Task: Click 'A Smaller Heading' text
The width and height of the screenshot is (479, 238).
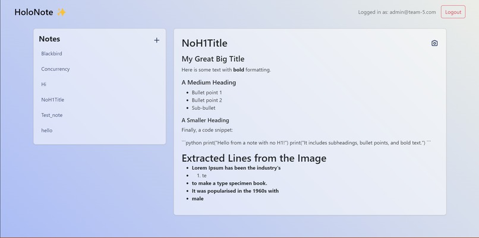Action: (205, 120)
